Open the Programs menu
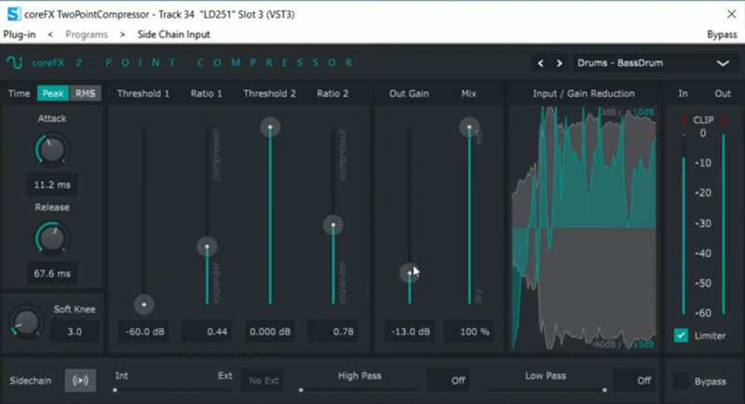Image resolution: width=745 pixels, height=404 pixels. pos(87,34)
